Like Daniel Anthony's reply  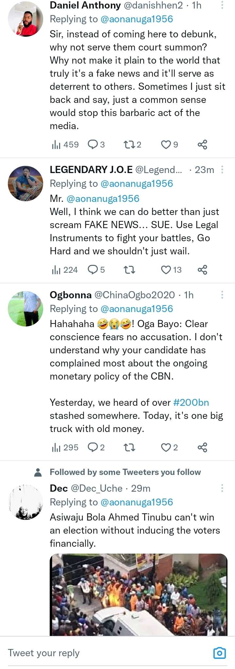point(166,145)
